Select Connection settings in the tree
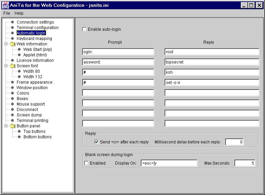Image resolution: width=265 pixels, height=195 pixels. (35, 22)
